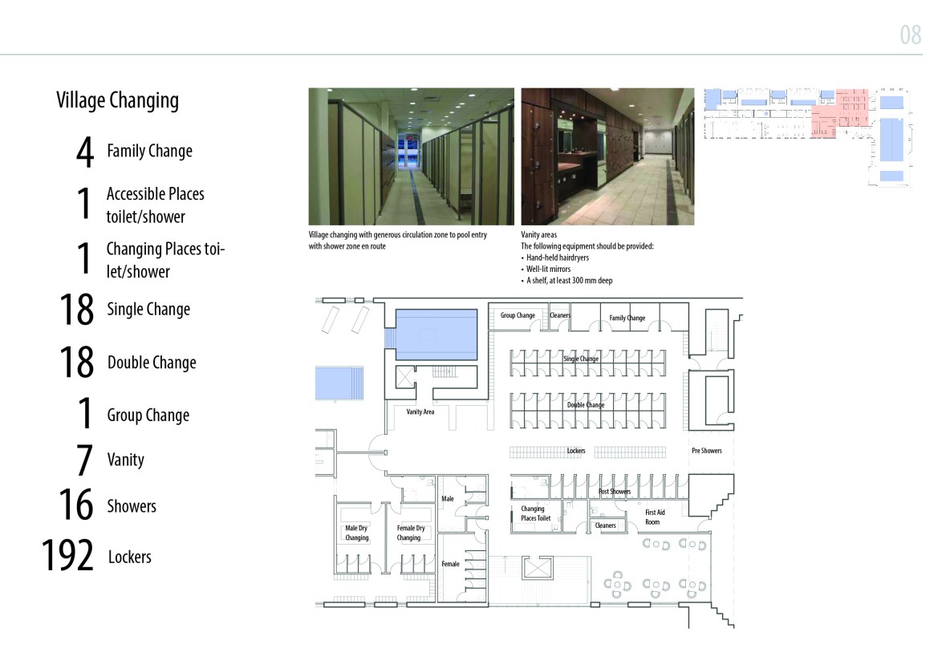Select the Male Dry Changing room
The height and width of the screenshot is (669, 946).
pos(357,533)
